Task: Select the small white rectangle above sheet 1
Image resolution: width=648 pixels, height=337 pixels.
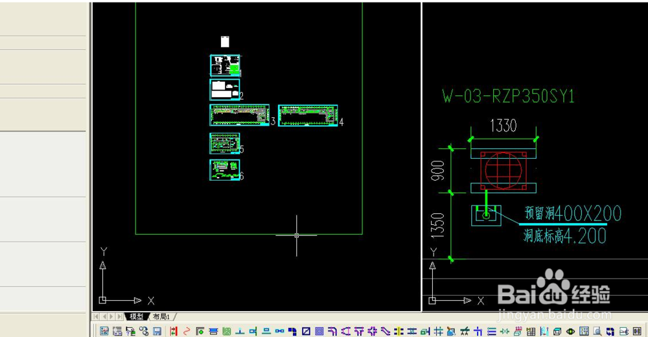Action: coord(225,41)
